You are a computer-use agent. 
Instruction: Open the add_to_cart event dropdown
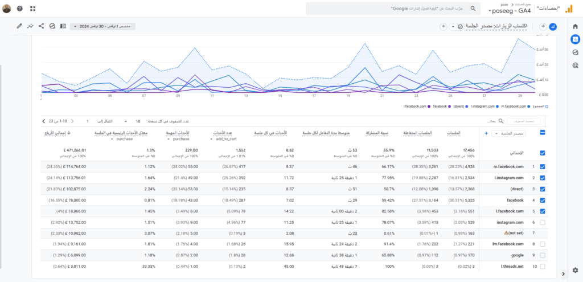pyautogui.click(x=223, y=139)
